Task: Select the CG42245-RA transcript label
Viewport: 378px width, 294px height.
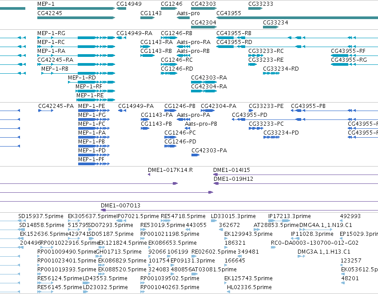Action: pyautogui.click(x=56, y=60)
